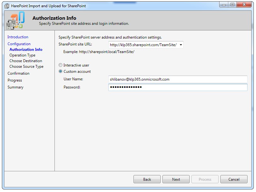
Task: Maximize the HarePoint window
Action: click(x=232, y=5)
